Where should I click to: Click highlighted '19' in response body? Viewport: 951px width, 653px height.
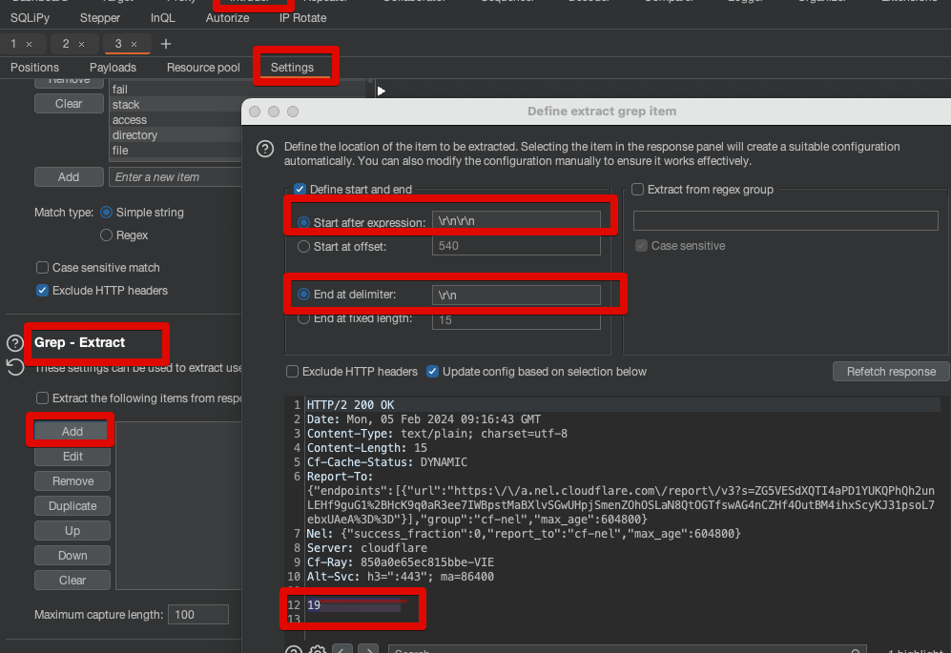[314, 605]
